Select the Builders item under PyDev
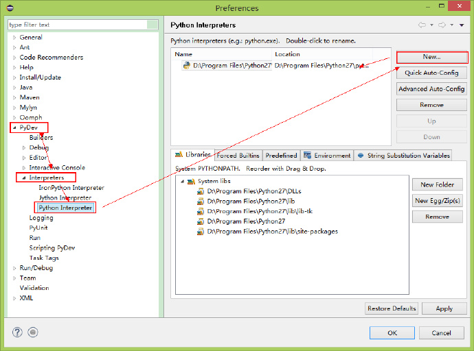474x351 pixels. point(41,138)
